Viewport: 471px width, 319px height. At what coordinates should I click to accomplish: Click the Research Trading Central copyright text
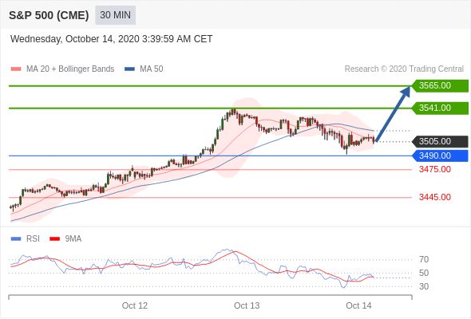pyautogui.click(x=404, y=69)
